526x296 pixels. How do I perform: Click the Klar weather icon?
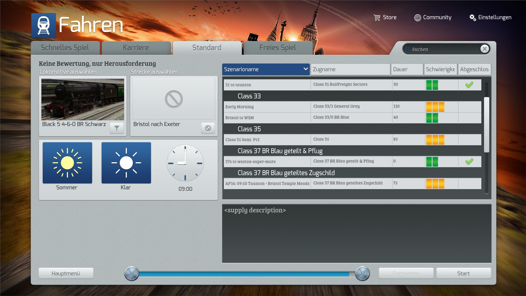126,163
